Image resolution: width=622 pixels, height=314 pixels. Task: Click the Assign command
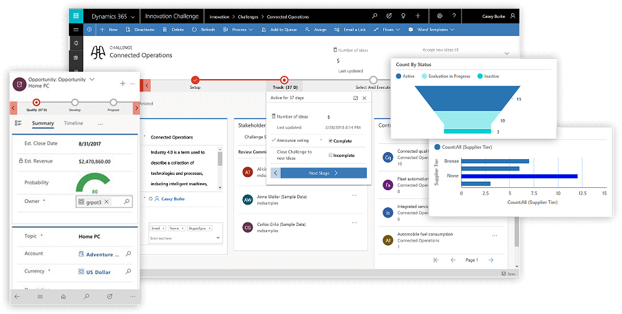point(317,30)
